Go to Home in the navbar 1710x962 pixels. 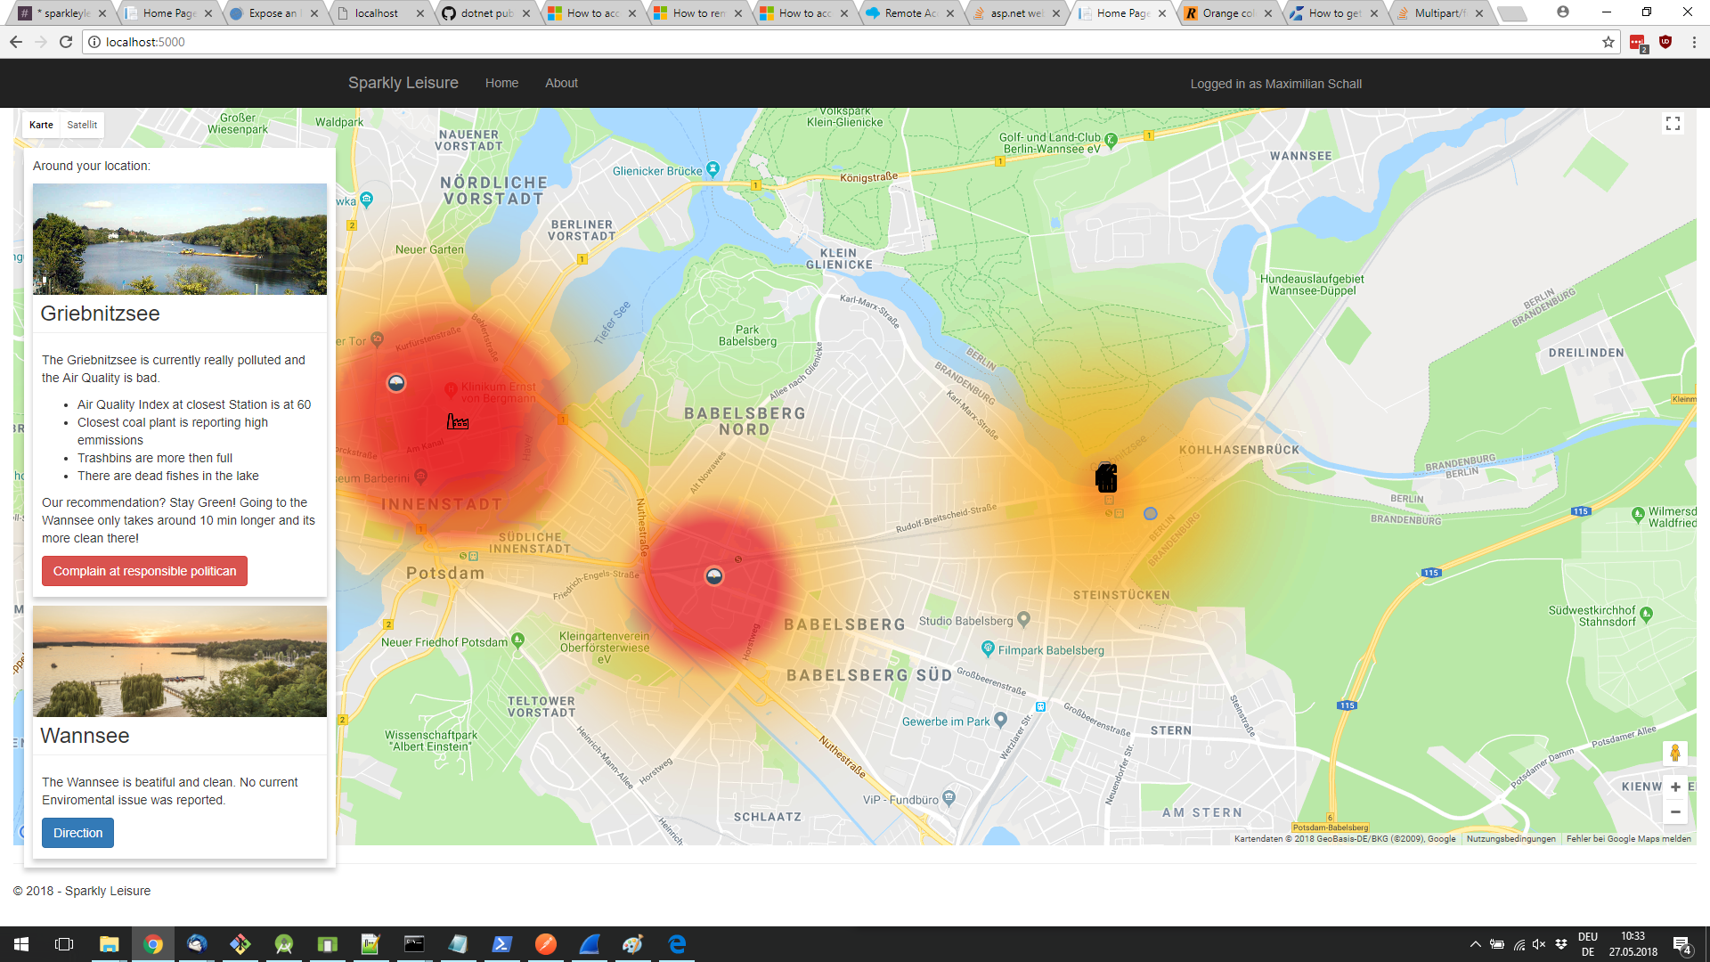[501, 83]
